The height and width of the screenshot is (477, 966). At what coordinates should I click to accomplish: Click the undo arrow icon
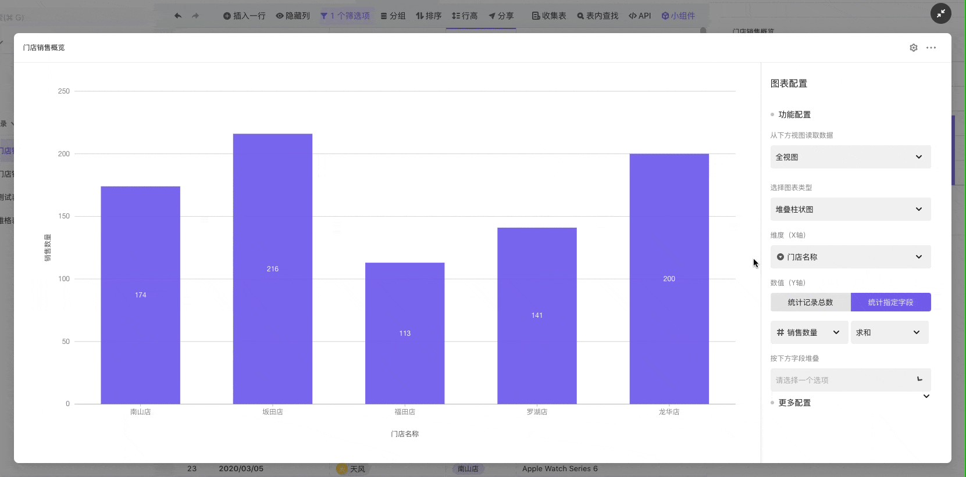point(178,16)
